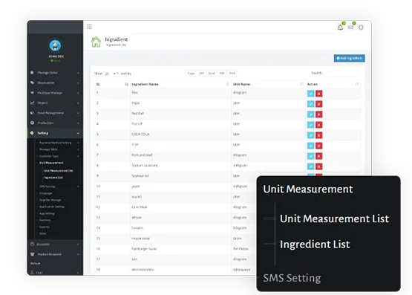412x295 pixels.
Task: Delete the Sodium caseinate ingredient row
Action: (319, 166)
